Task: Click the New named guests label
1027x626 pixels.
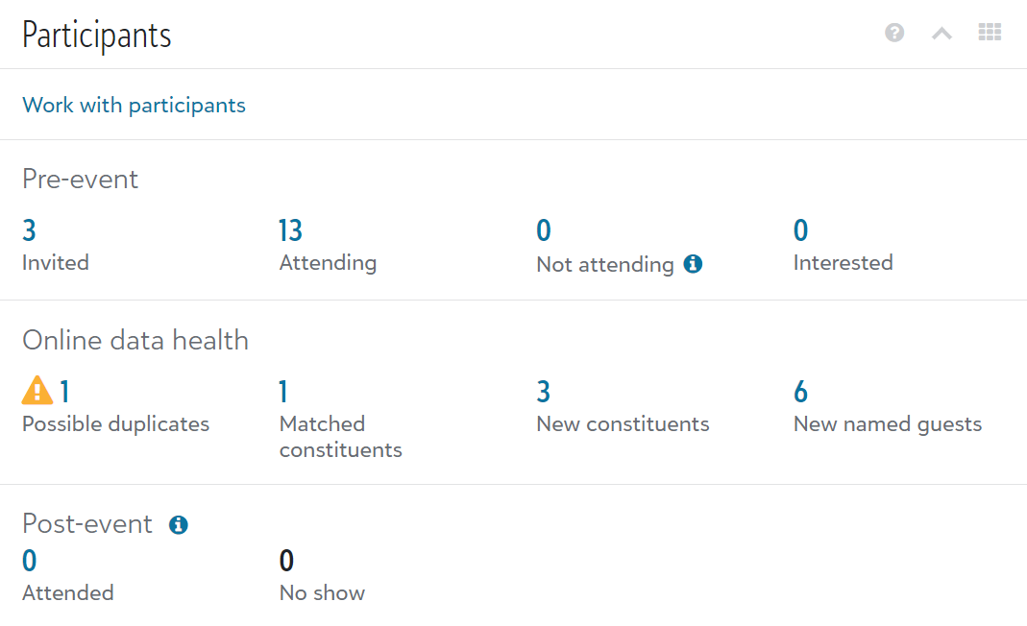Action: pyautogui.click(x=887, y=423)
